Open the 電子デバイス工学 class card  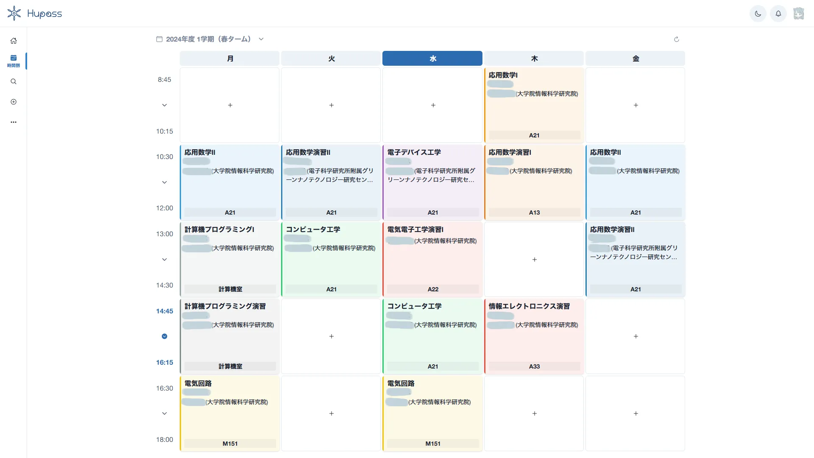(432, 182)
